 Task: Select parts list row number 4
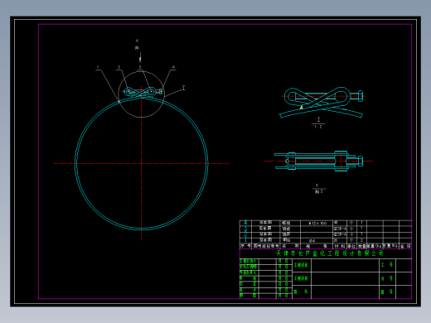click(326, 223)
